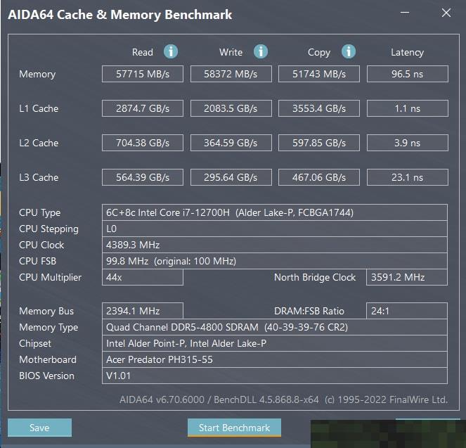Click the Memory Bus field 2394.1 MHz
The width and height of the screenshot is (466, 448).
click(143, 311)
